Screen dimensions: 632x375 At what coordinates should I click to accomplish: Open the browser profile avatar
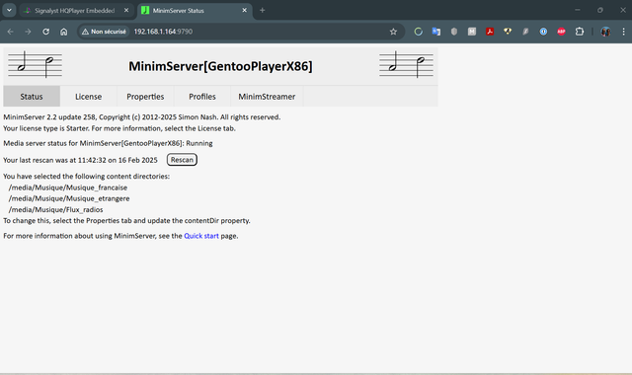click(x=605, y=32)
